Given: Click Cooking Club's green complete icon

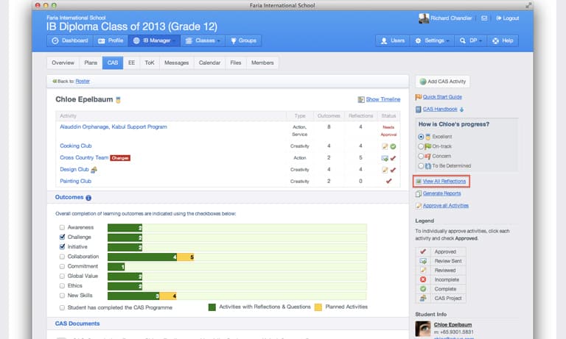Looking at the screenshot, I should click(393, 146).
